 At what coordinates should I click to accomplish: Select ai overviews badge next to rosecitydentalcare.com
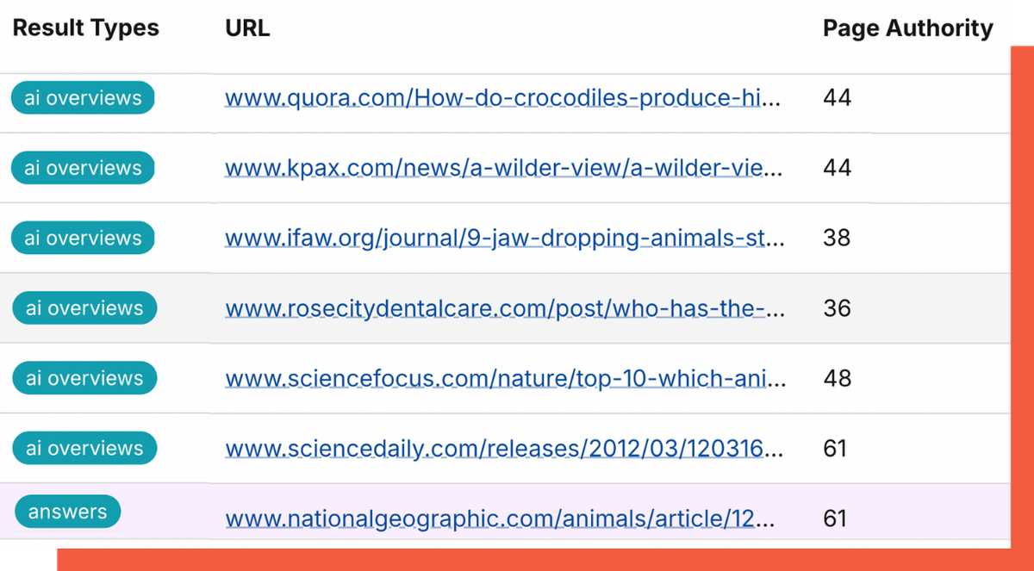pos(84,308)
